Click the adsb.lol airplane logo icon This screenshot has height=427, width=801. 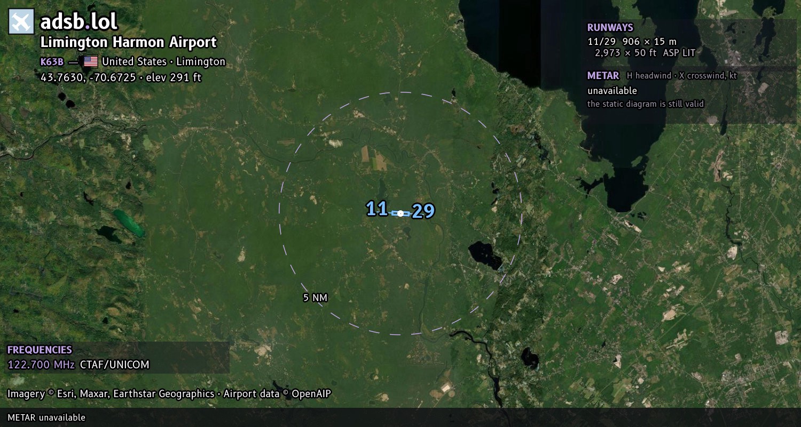click(21, 21)
